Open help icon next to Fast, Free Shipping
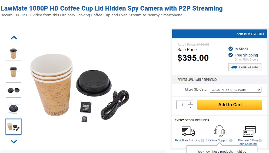Viewport: 269px width, 153px height. pos(202,141)
